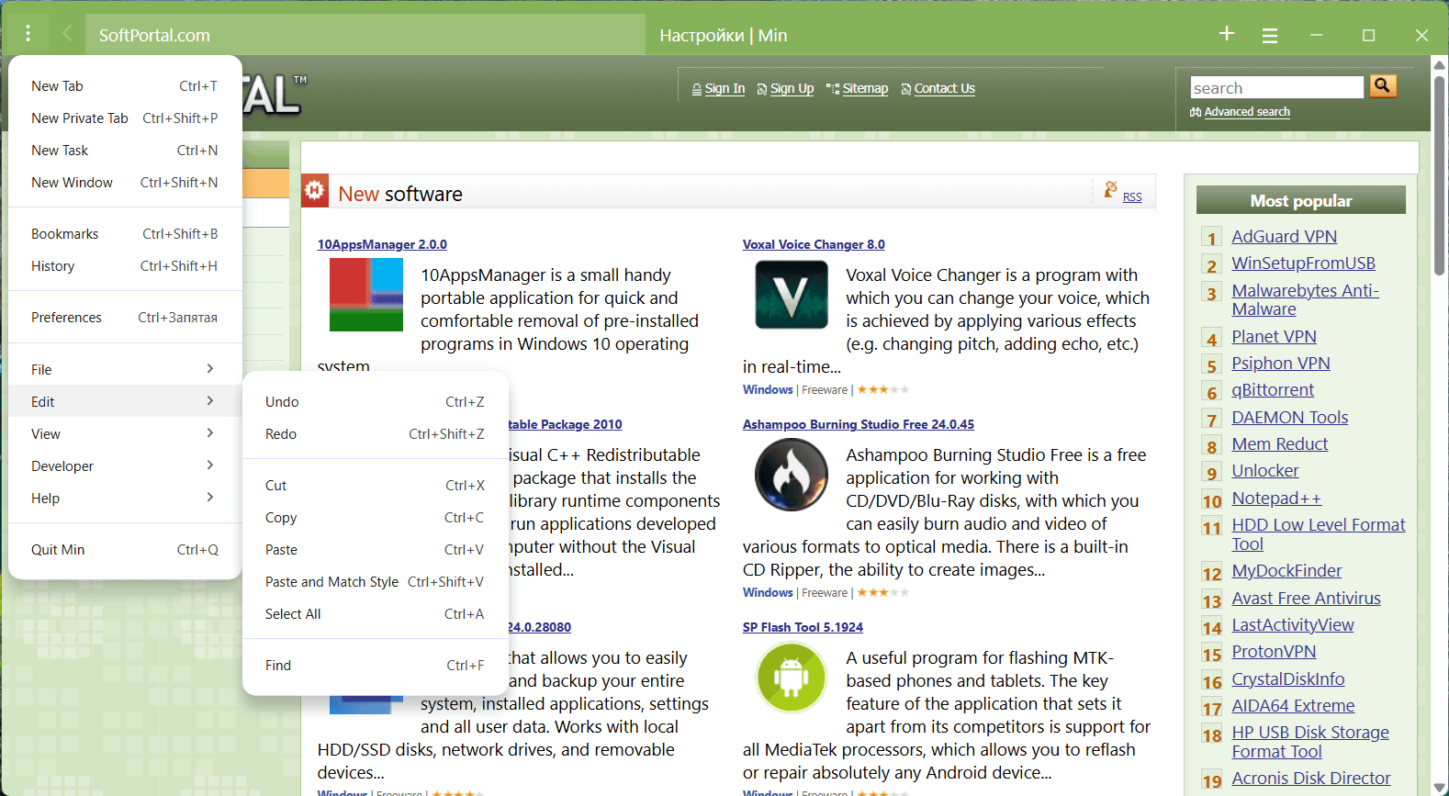Open the Sitemap link
This screenshot has width=1449, height=796.
[865, 89]
